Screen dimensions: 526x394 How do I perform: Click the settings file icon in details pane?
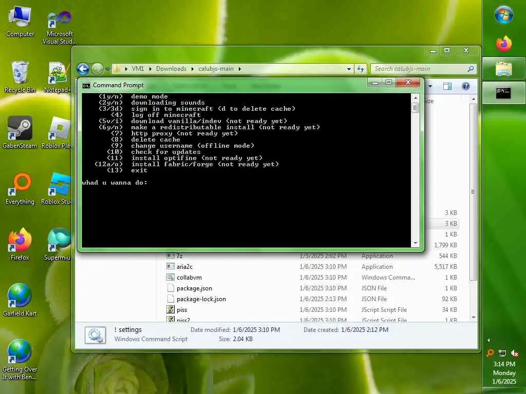tap(95, 334)
